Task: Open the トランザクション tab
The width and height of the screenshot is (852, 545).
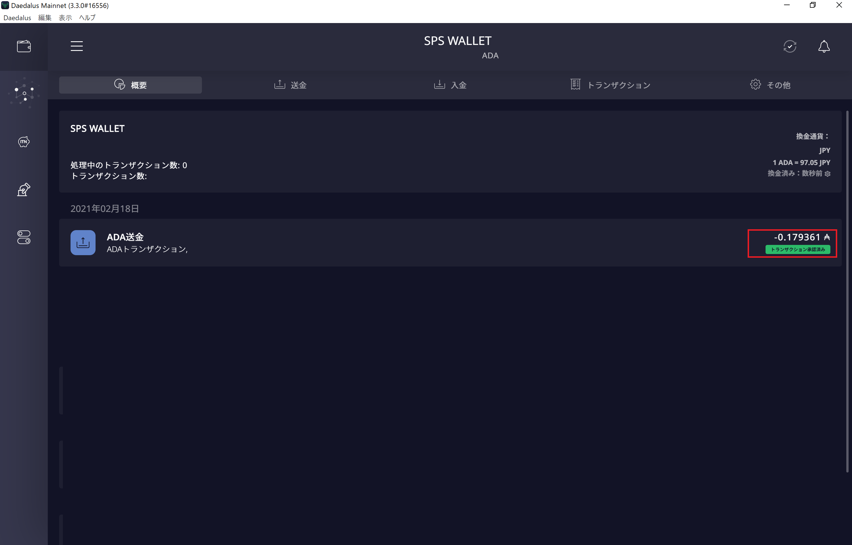Action: coord(610,85)
